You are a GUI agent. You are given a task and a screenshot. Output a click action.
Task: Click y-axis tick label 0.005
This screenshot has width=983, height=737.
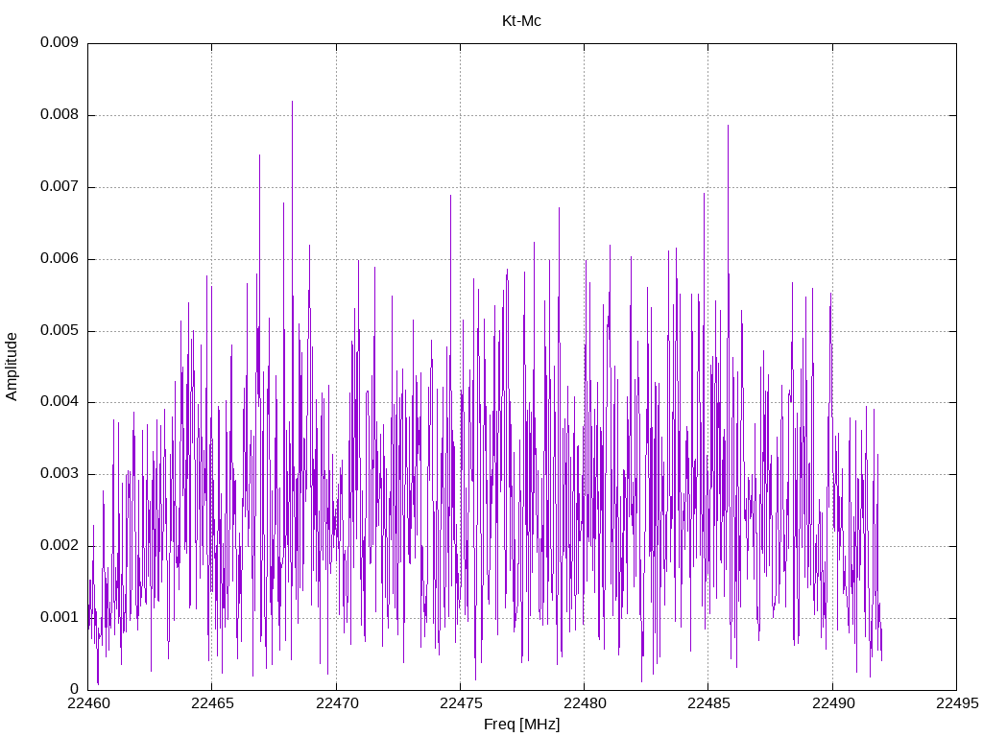[x=60, y=330]
